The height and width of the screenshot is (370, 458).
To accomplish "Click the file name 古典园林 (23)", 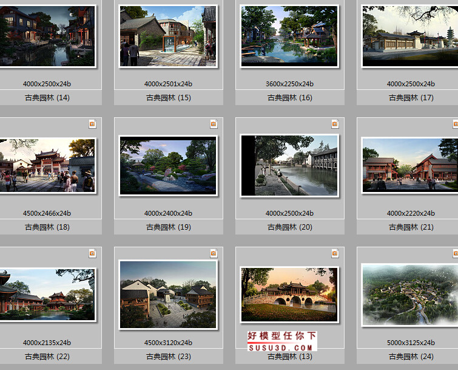I will (168, 357).
